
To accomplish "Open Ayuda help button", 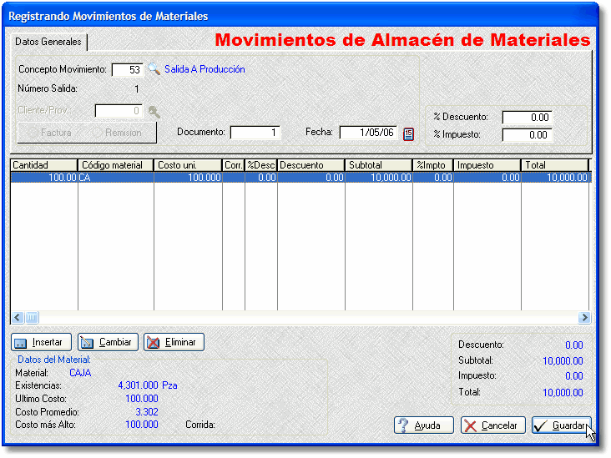I will tap(423, 425).
